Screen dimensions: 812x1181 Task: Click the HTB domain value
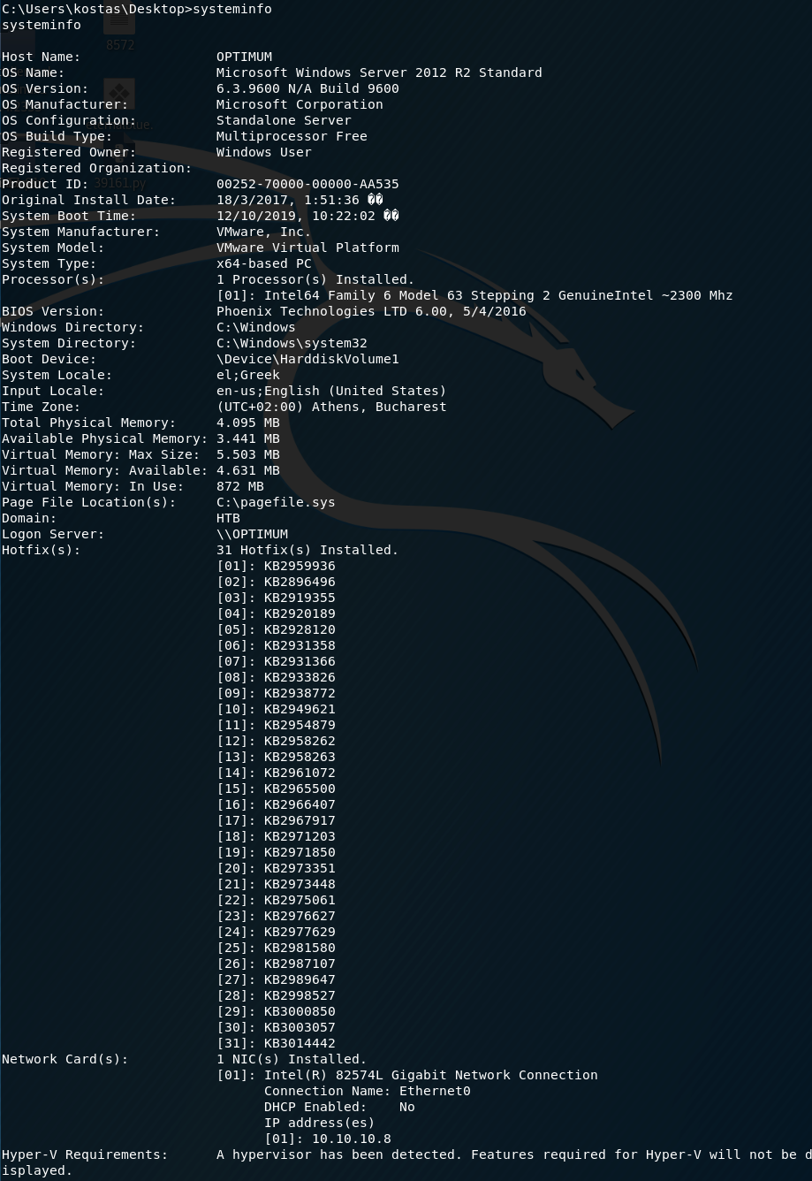tap(228, 518)
